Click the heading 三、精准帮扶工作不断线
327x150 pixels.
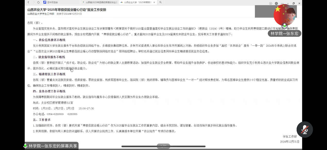pyautogui.click(x=49, y=74)
